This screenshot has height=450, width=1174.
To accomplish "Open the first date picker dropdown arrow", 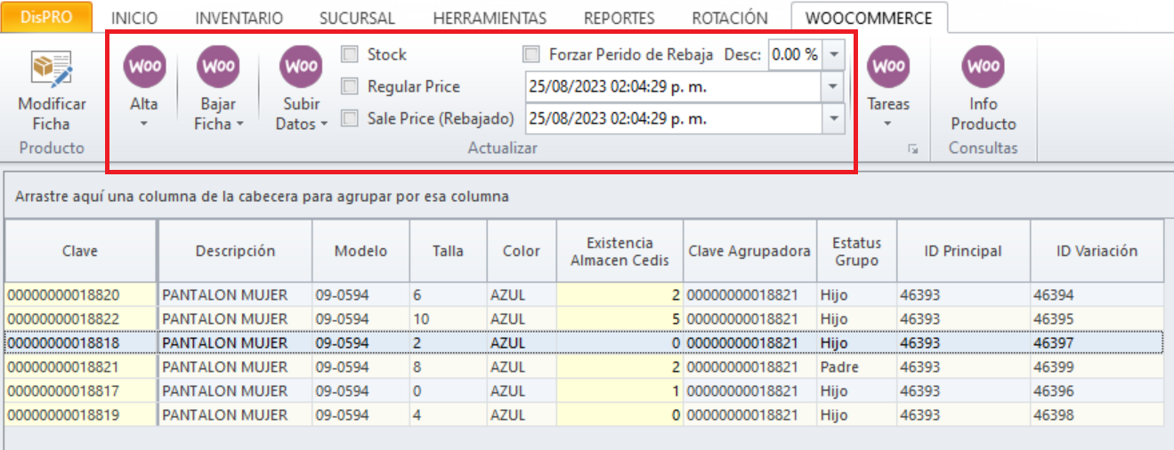I will click(833, 87).
